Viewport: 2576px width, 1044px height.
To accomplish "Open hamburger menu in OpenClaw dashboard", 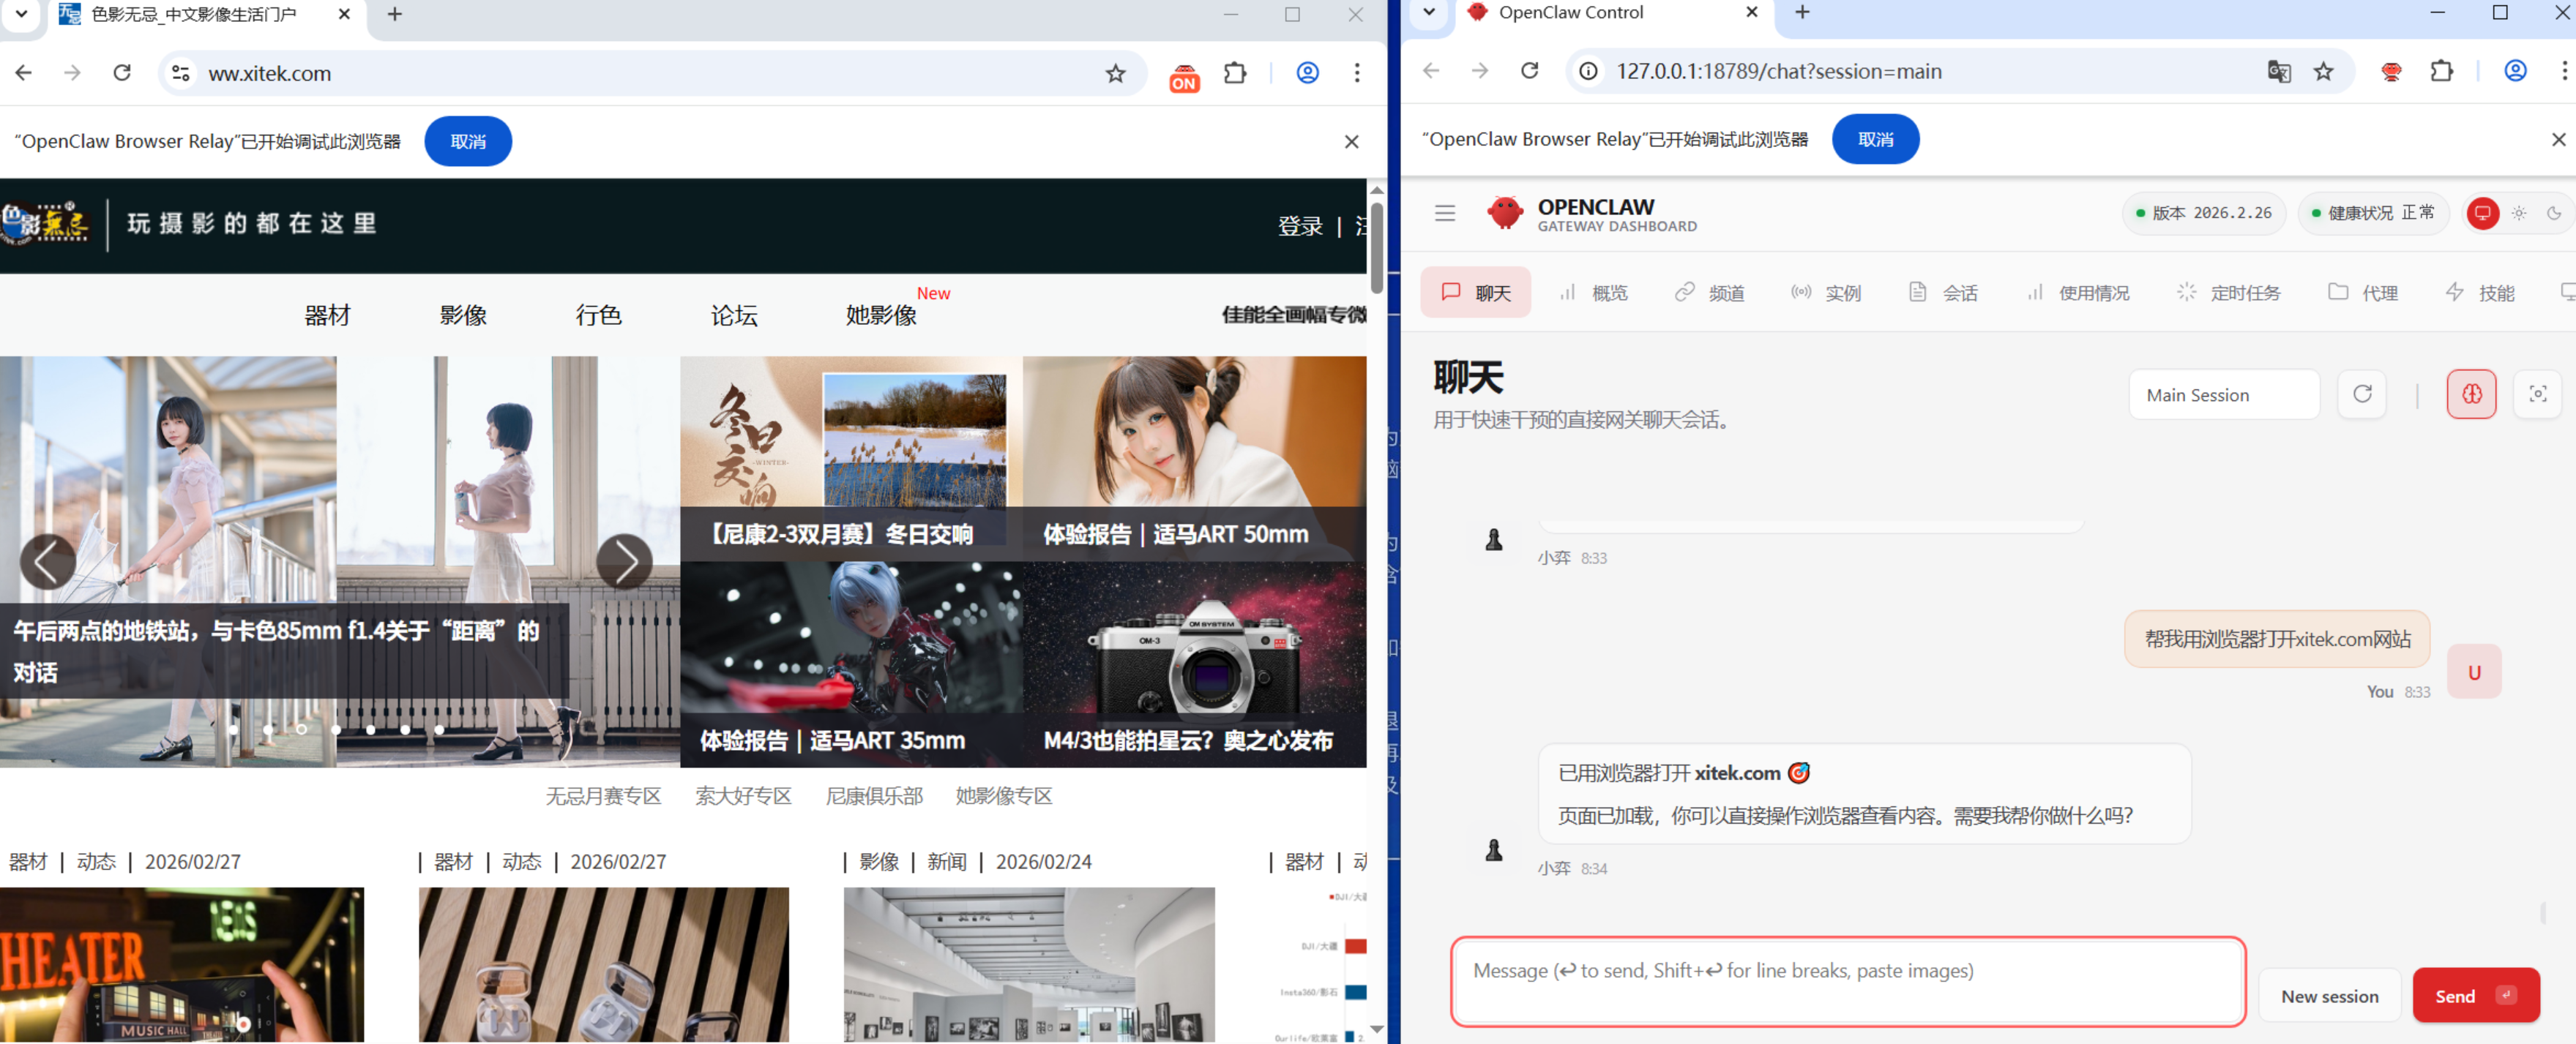I will tap(1444, 213).
